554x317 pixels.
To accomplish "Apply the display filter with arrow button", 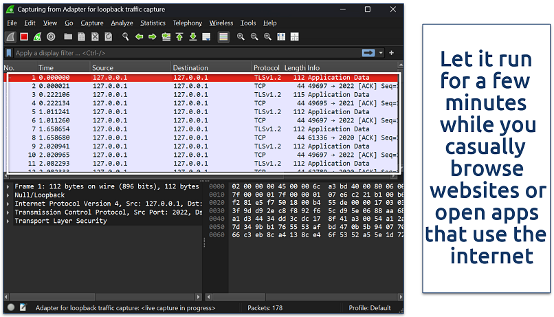I will click(370, 53).
